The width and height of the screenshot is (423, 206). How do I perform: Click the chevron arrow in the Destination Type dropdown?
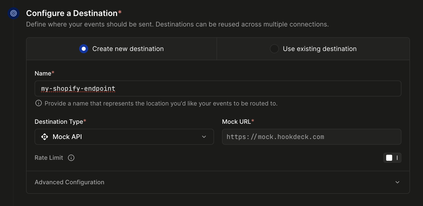(204, 137)
